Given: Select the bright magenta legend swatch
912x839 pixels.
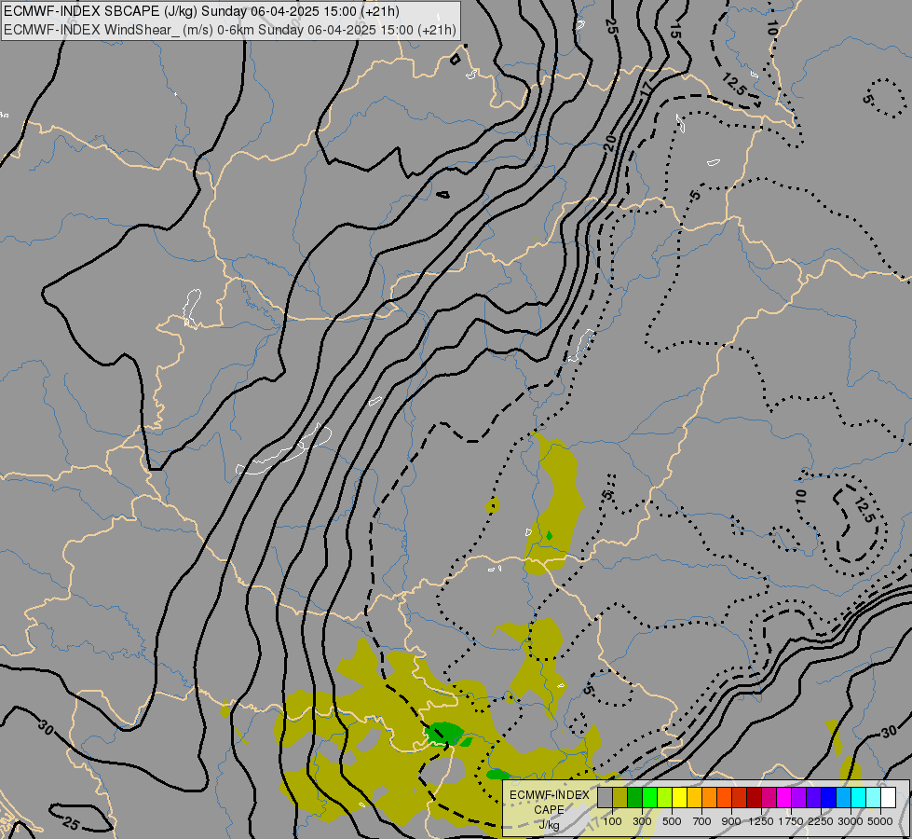Looking at the screenshot, I should click(x=784, y=797).
